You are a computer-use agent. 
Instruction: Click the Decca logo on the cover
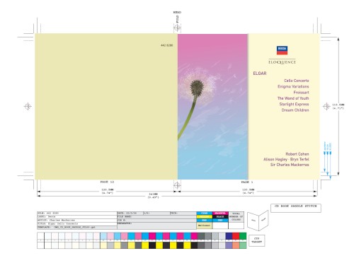[x=282, y=50]
